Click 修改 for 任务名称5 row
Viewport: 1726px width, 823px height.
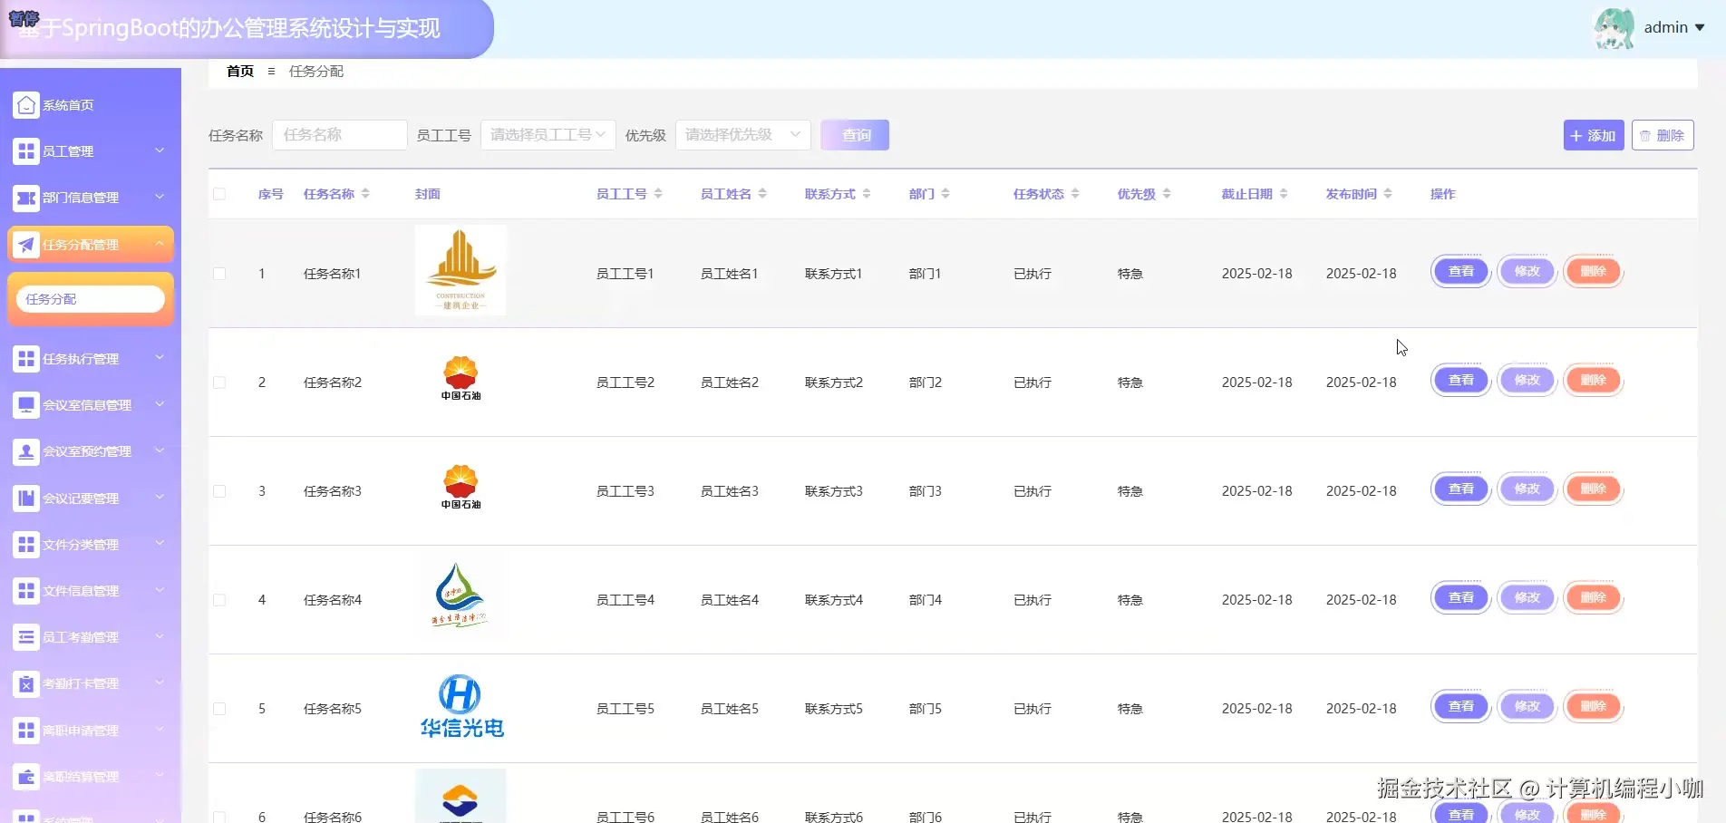[1527, 707]
